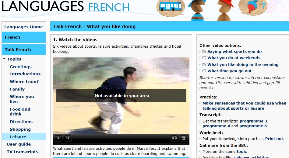The height and width of the screenshot is (158, 289).
Task: Click popup icon beside Saying what sports you do
Action: point(204,51)
